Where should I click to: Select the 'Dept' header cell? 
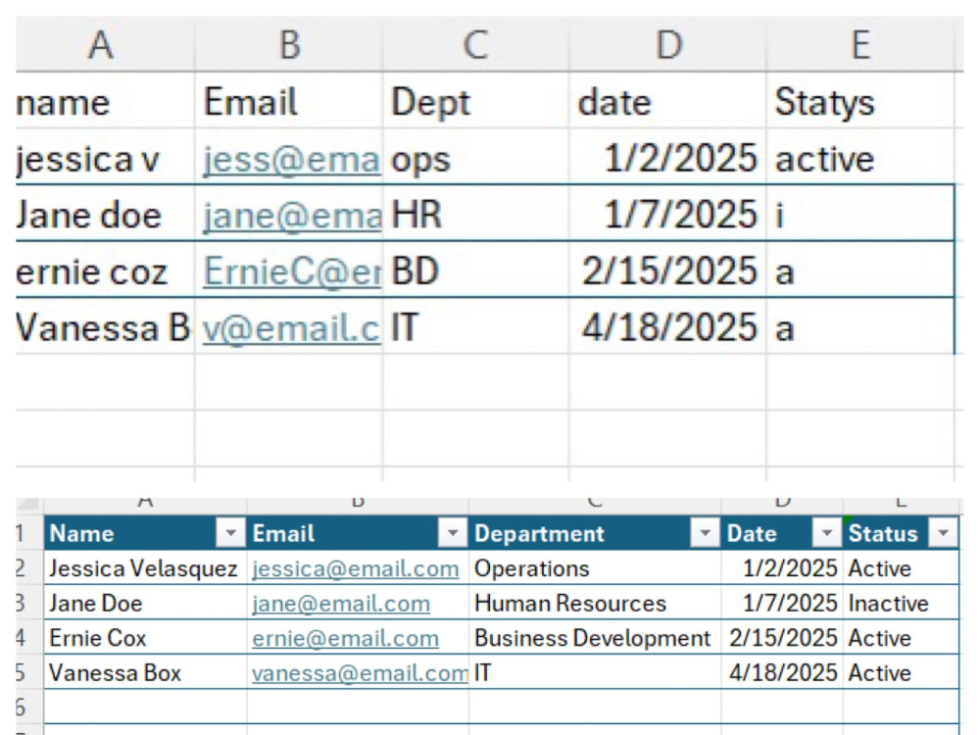click(x=475, y=102)
